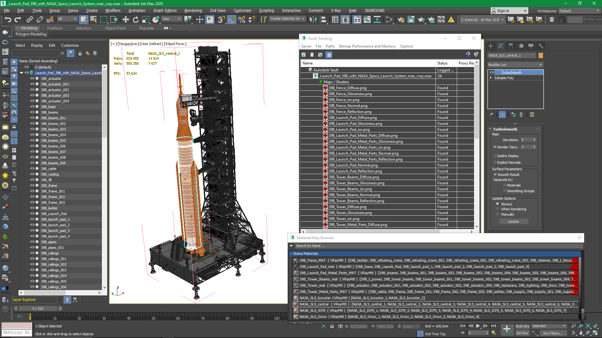This screenshot has height=338, width=602.
Task: Open the Modifier List dropdown
Action: click(x=515, y=65)
